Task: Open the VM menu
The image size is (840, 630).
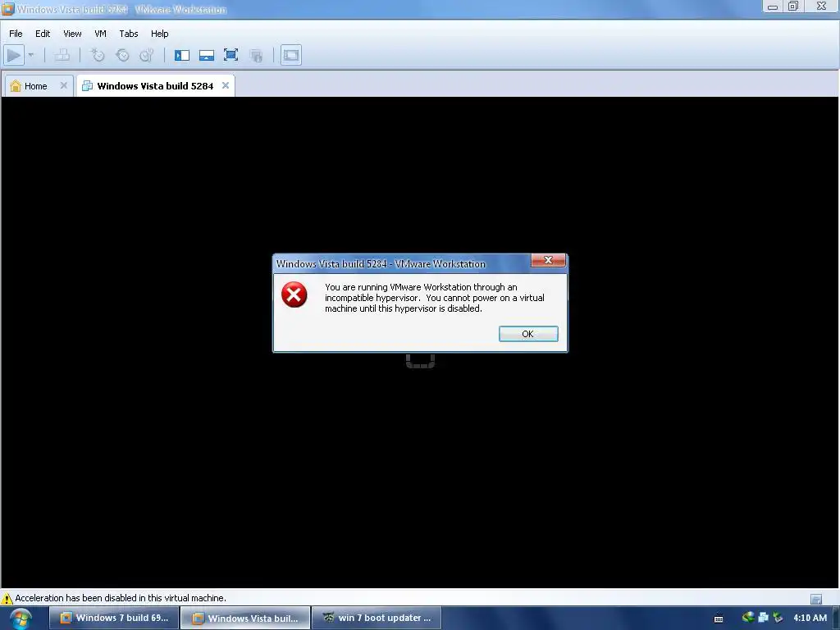Action: (100, 33)
